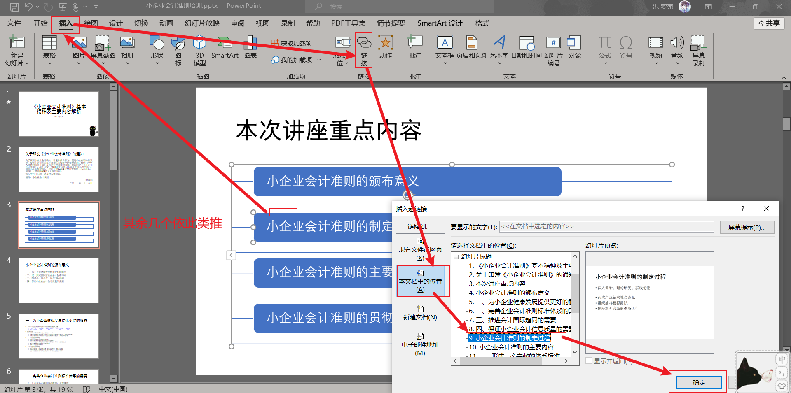Click the Link (链接) ribbon button
This screenshot has height=393, width=791.
pos(364,50)
